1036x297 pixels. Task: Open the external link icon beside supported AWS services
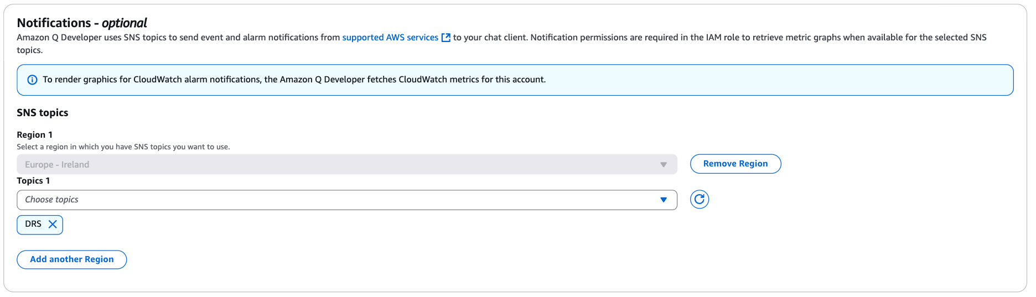pos(446,38)
